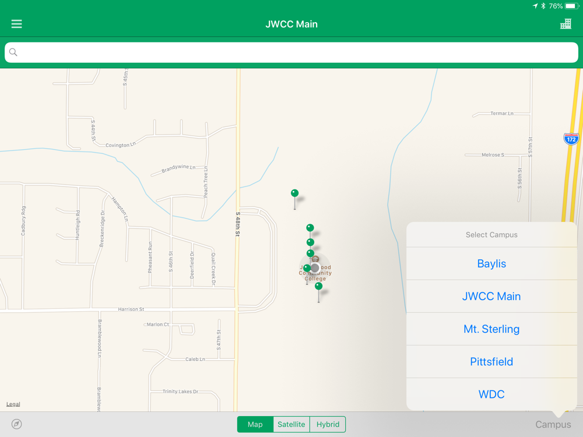Image resolution: width=583 pixels, height=437 pixels.
Task: Select JWCC Main campus
Action: pyautogui.click(x=491, y=297)
